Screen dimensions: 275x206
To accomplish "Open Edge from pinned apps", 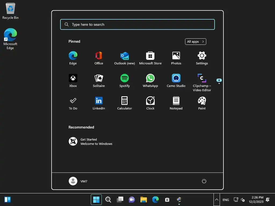I will [73, 58].
